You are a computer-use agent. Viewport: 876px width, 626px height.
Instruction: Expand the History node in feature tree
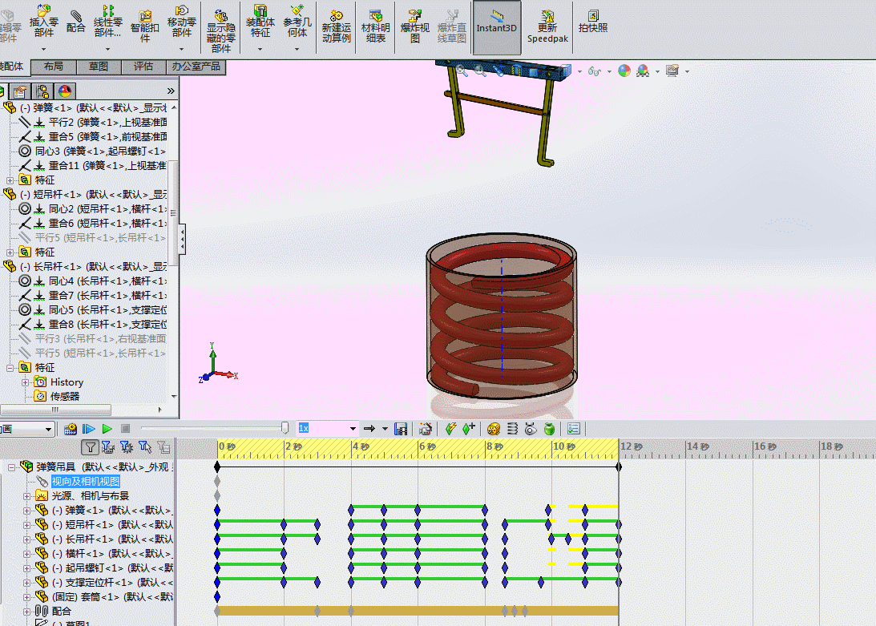tap(25, 382)
